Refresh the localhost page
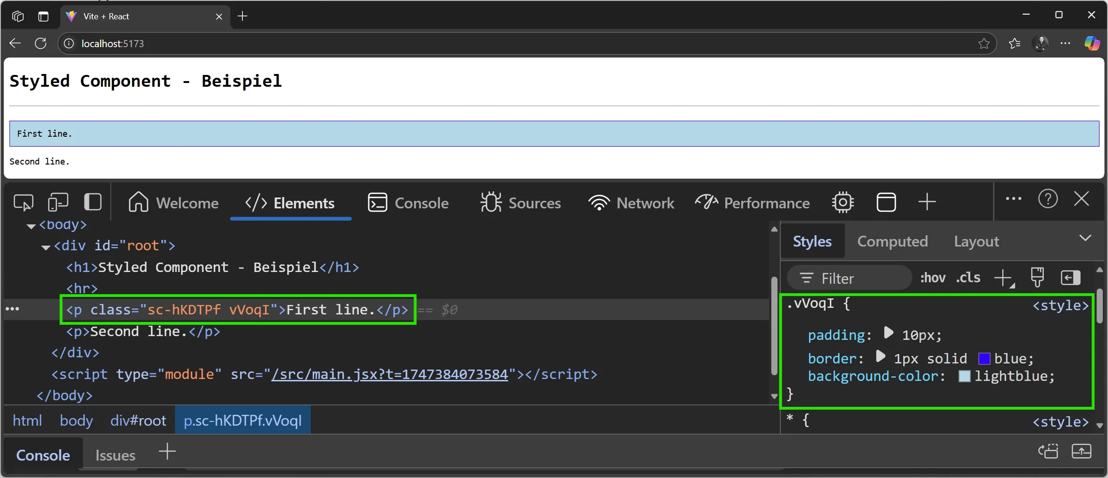Screen dimensions: 1108x478 click(41, 43)
